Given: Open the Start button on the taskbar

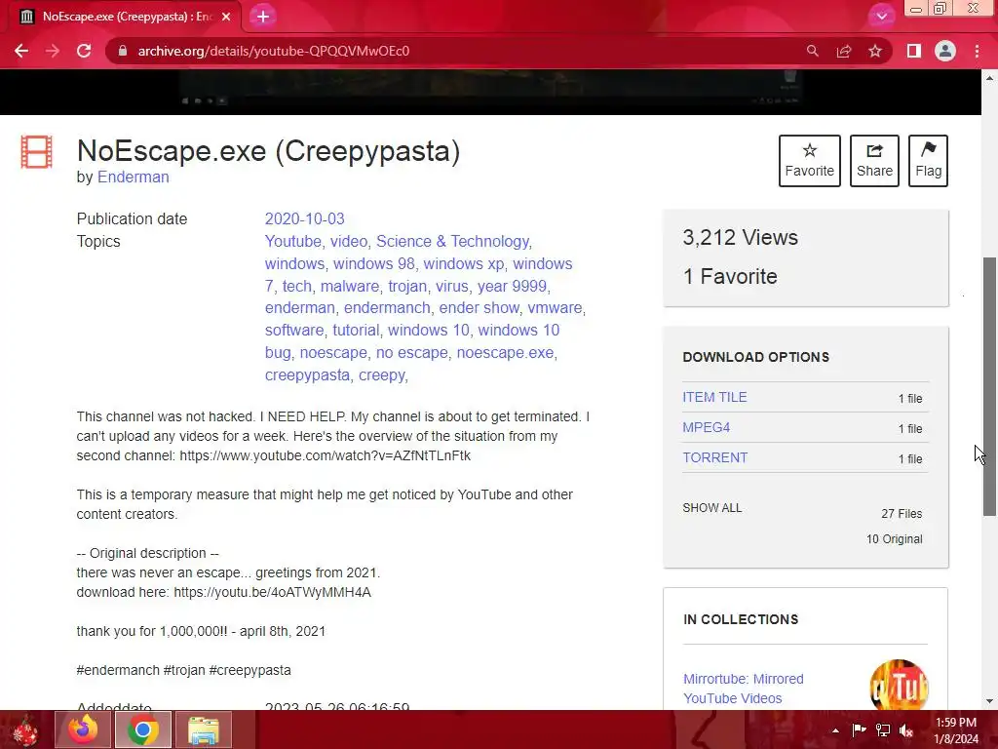Looking at the screenshot, I should coord(25,729).
